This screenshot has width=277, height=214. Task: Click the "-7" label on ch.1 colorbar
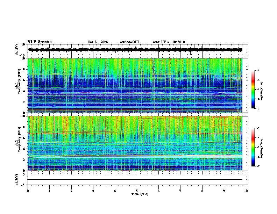click(x=258, y=108)
